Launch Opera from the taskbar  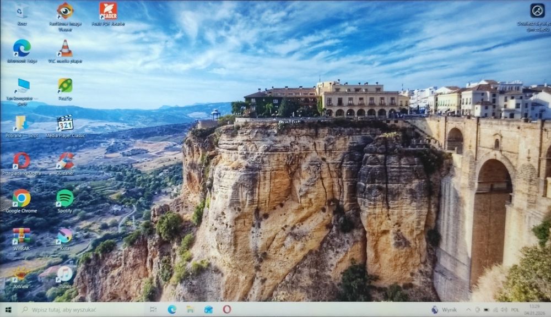pos(227,310)
